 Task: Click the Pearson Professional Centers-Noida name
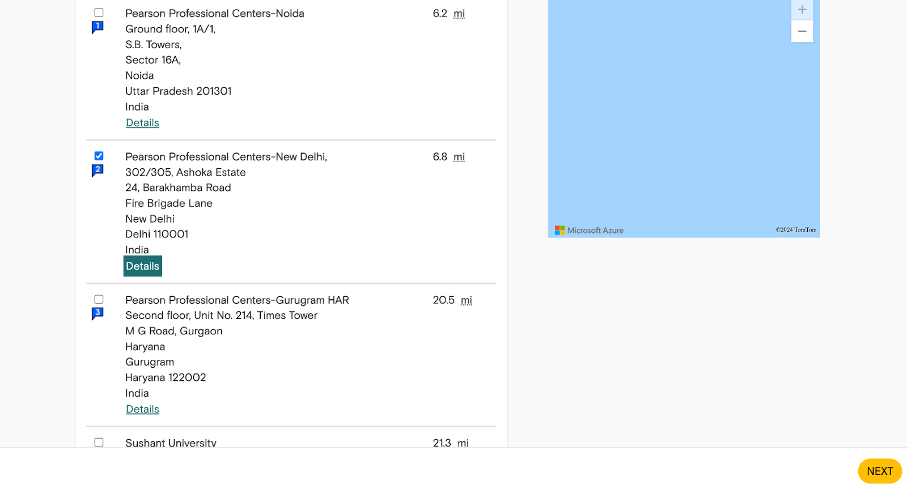point(215,14)
